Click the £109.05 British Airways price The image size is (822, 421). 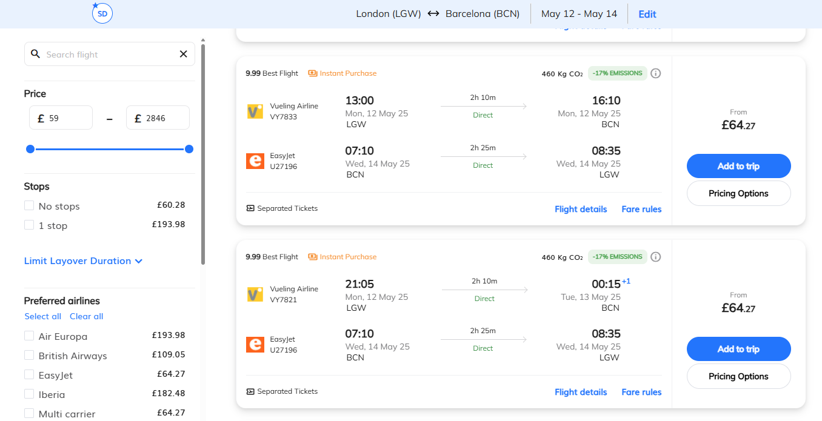[x=169, y=355]
